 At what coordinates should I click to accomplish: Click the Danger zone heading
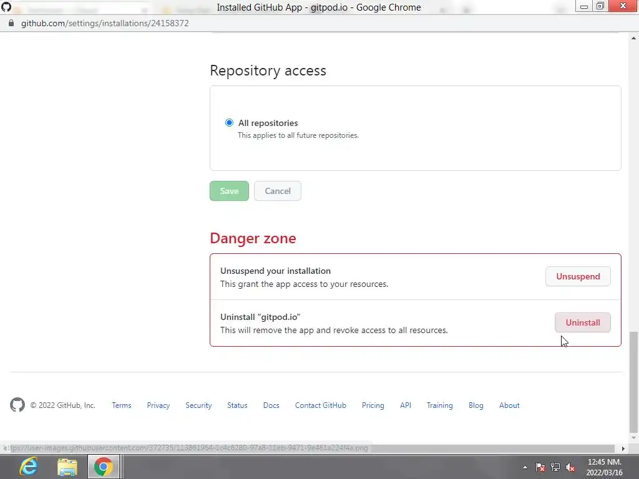click(253, 238)
